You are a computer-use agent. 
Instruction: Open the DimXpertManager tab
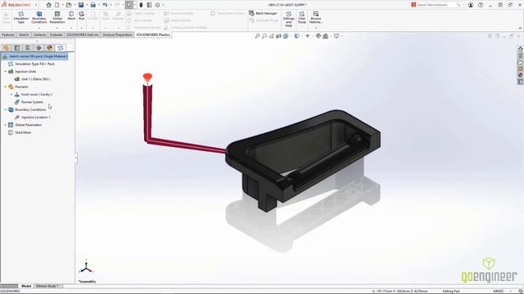point(38,48)
